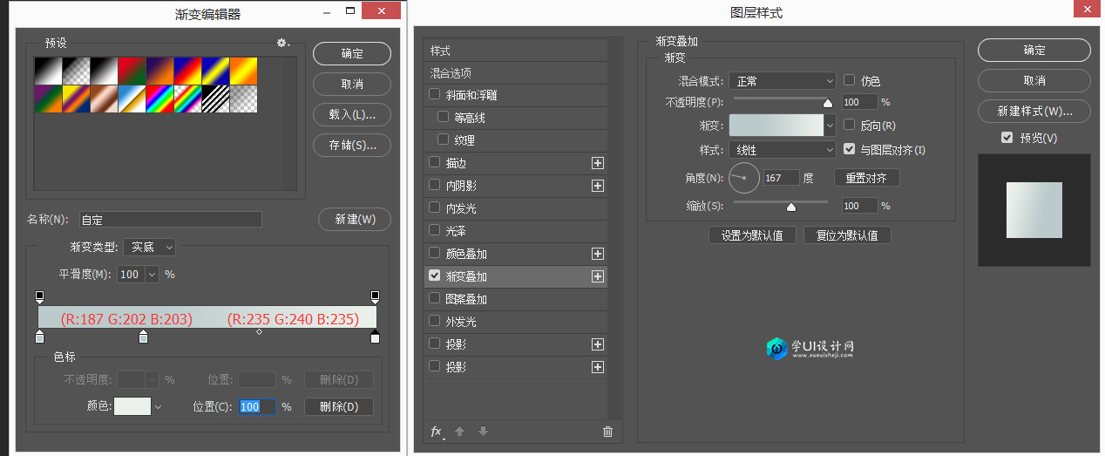Toggle the 反向(R) checkbox
Viewport: 1105px width, 456px height.
tap(850, 126)
